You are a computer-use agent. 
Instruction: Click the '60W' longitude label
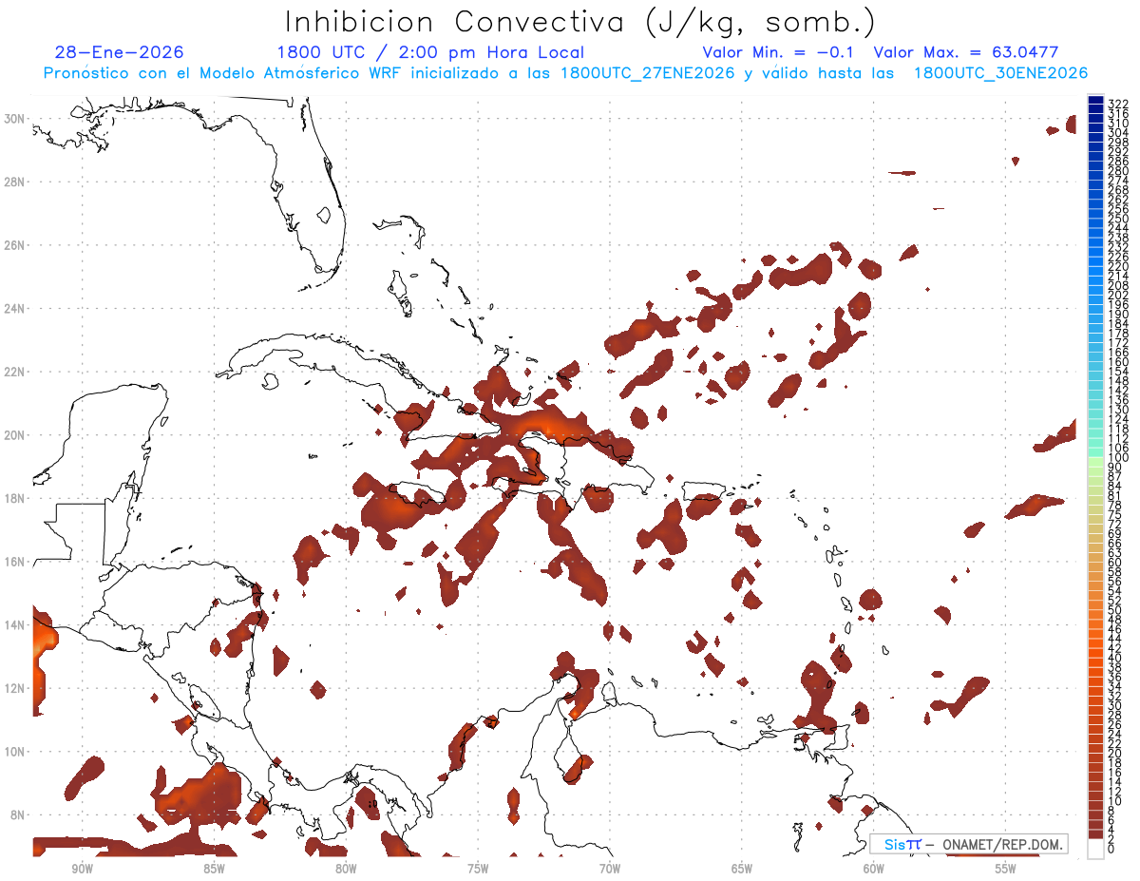pyautogui.click(x=874, y=870)
